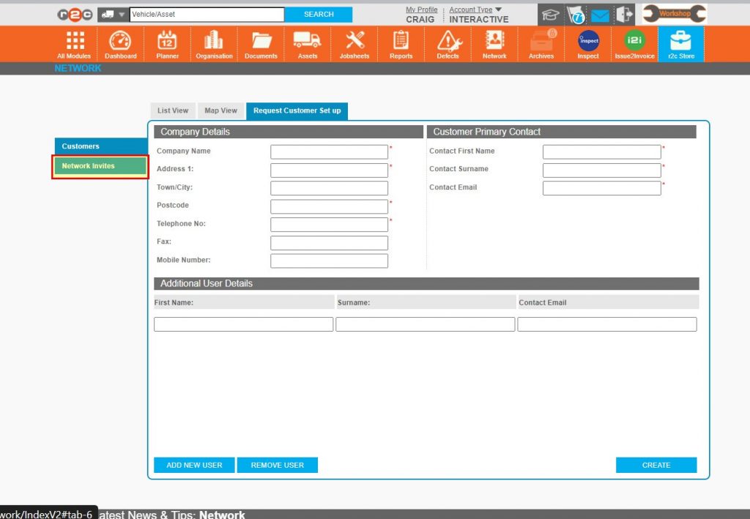Image resolution: width=750 pixels, height=519 pixels.
Task: Open the Jobsheets module
Action: pyautogui.click(x=354, y=44)
